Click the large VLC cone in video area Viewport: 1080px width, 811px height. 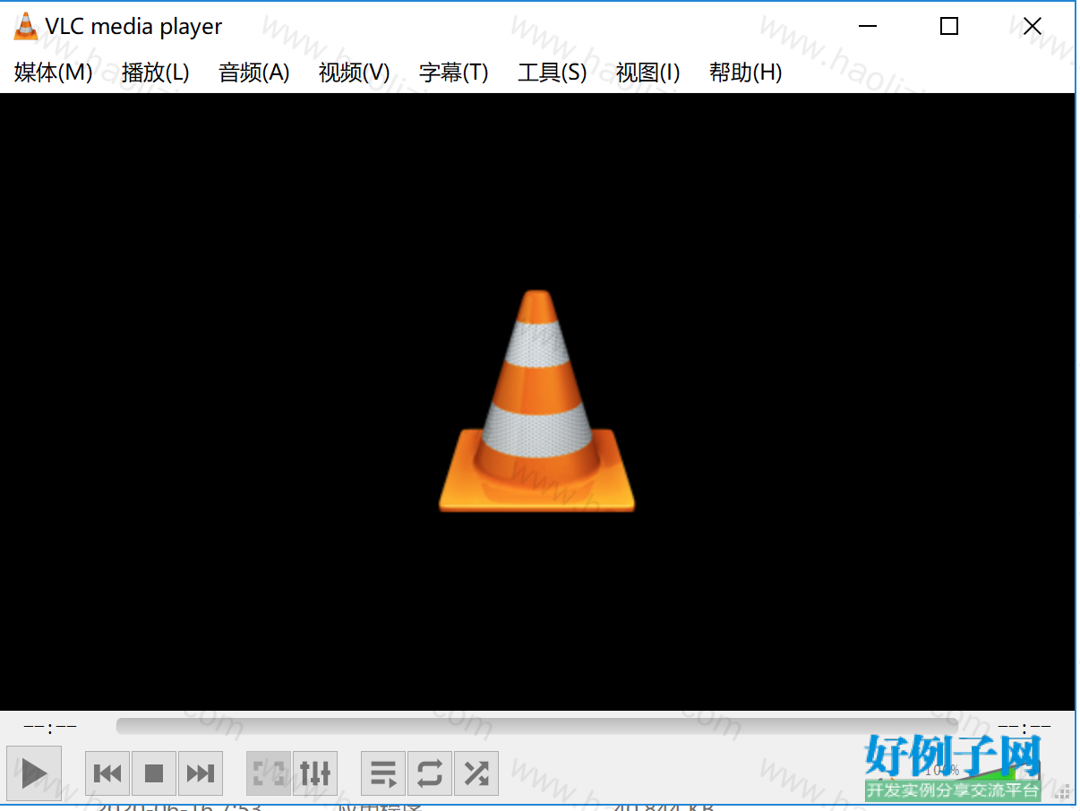pos(537,401)
